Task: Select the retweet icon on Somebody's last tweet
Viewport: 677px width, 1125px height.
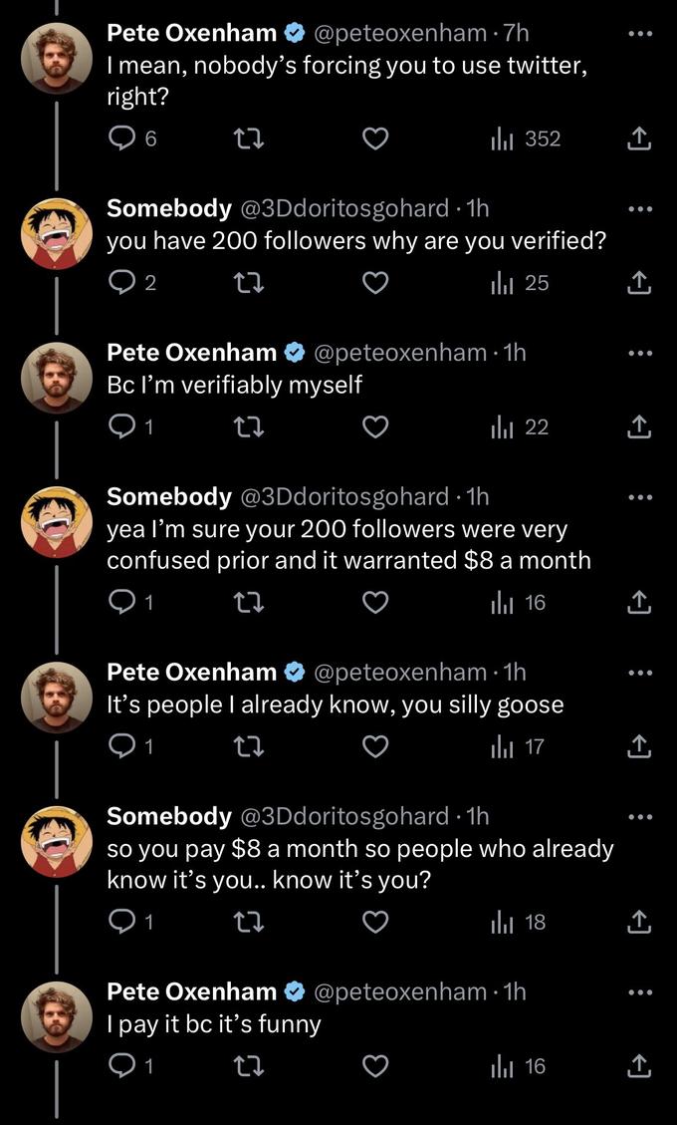Action: click(247, 921)
